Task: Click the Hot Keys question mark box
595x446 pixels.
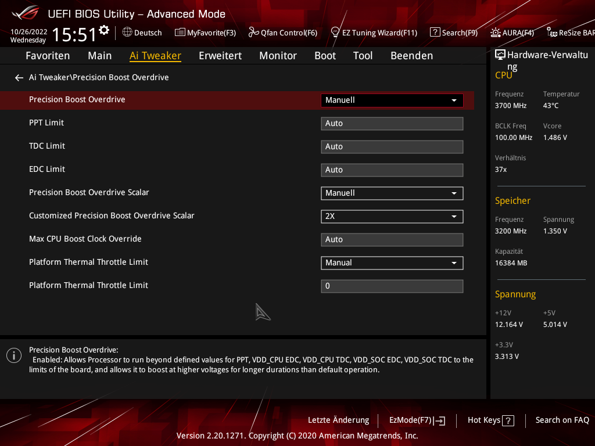Action: pyautogui.click(x=508, y=420)
